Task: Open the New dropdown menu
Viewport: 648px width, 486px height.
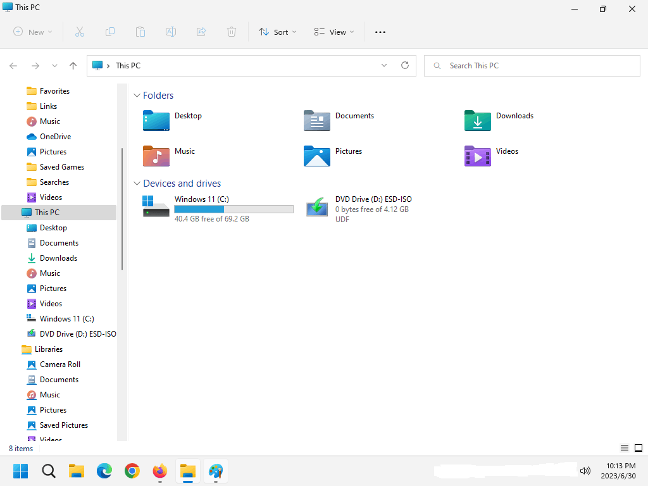Action: pyautogui.click(x=33, y=32)
